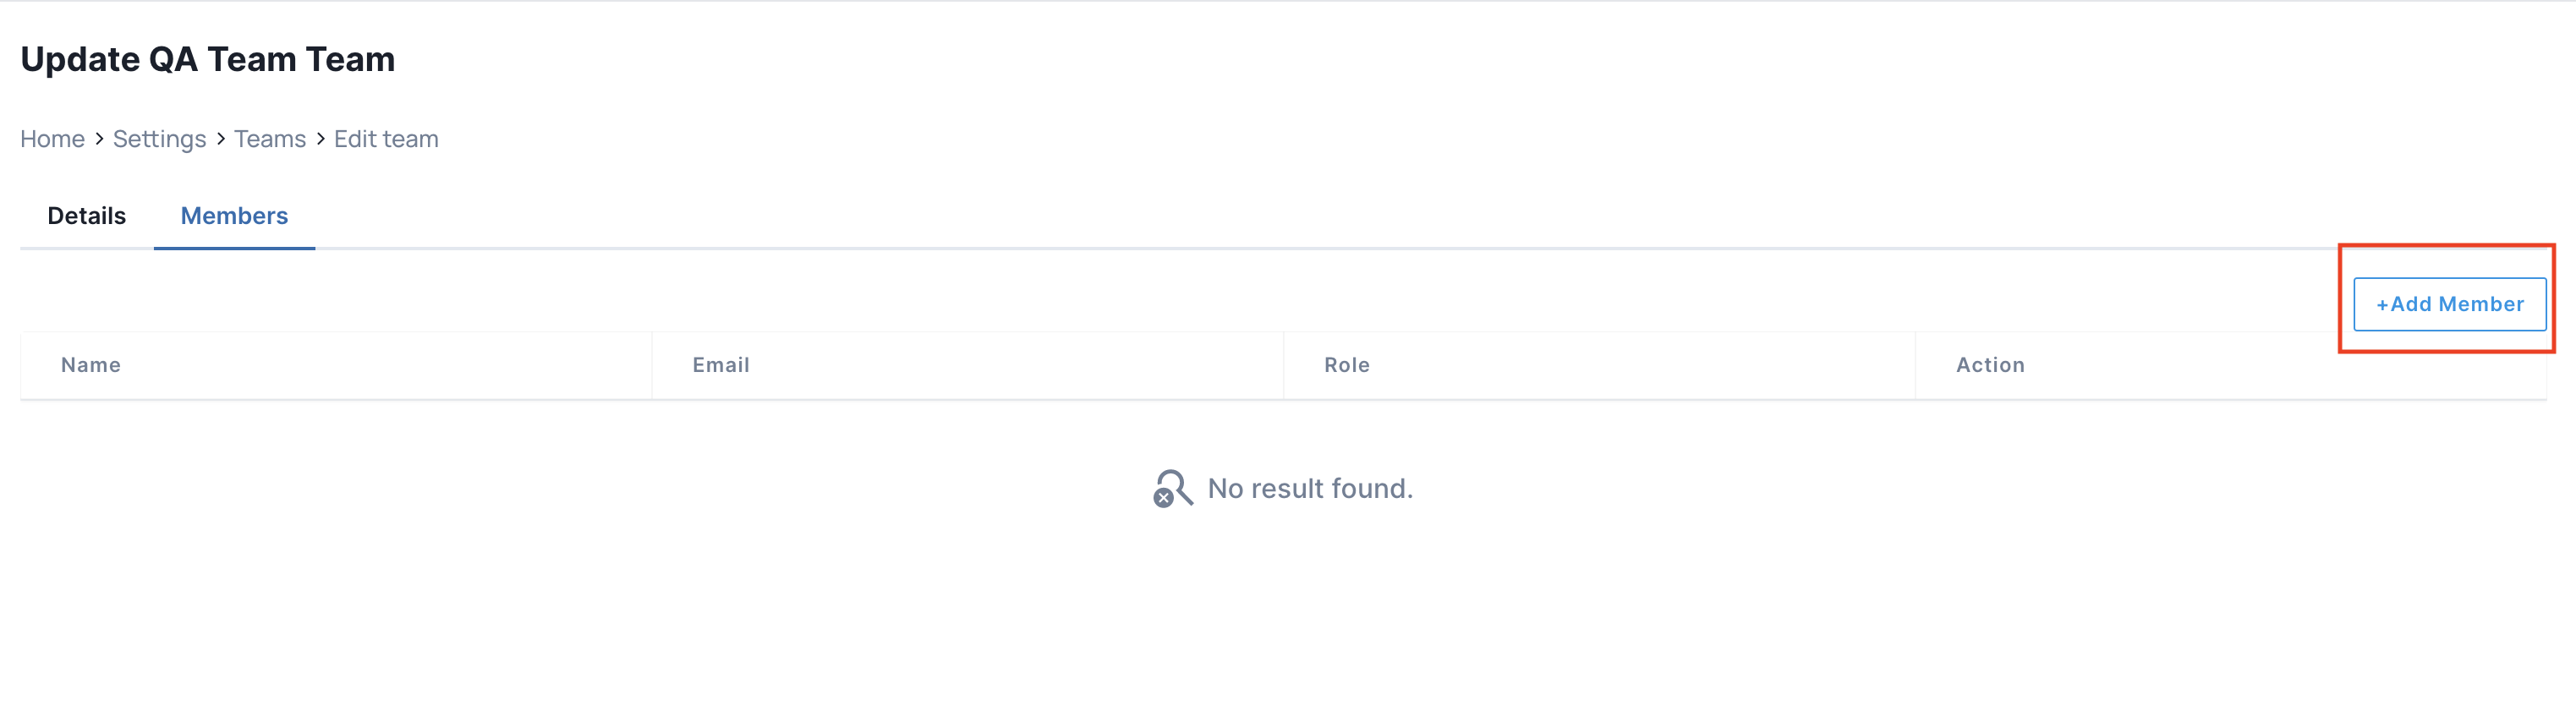Image resolution: width=2576 pixels, height=722 pixels.
Task: Click the Action column header
Action: coord(1990,365)
